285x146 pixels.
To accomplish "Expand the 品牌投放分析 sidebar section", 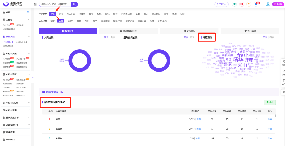I will pyautogui.click(x=28, y=117).
